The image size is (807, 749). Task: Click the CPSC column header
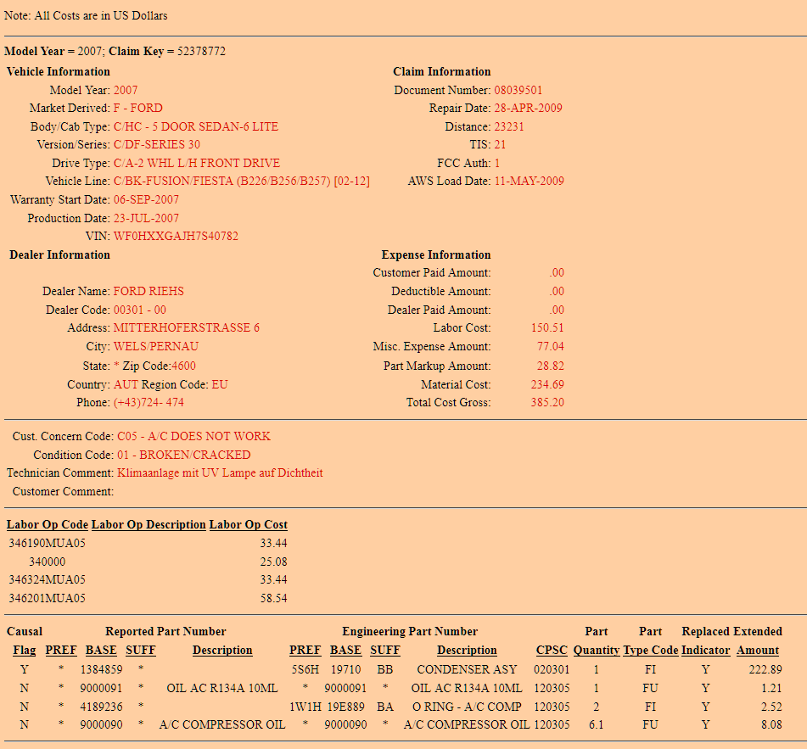pos(552,651)
